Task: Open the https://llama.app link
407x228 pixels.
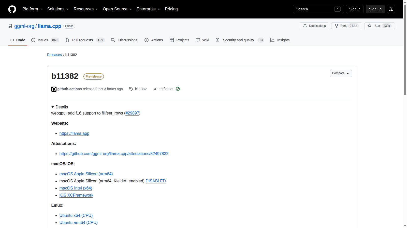Action: [x=74, y=134]
